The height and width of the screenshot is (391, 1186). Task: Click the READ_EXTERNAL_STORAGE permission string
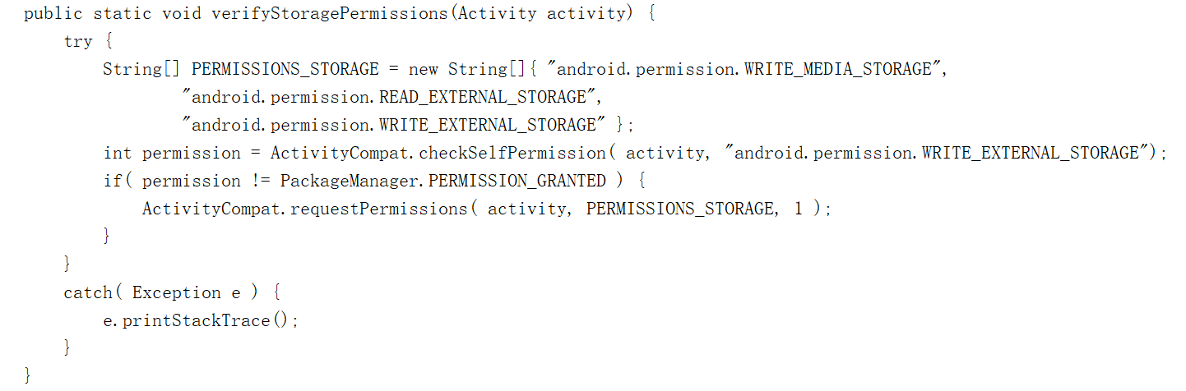click(x=389, y=97)
